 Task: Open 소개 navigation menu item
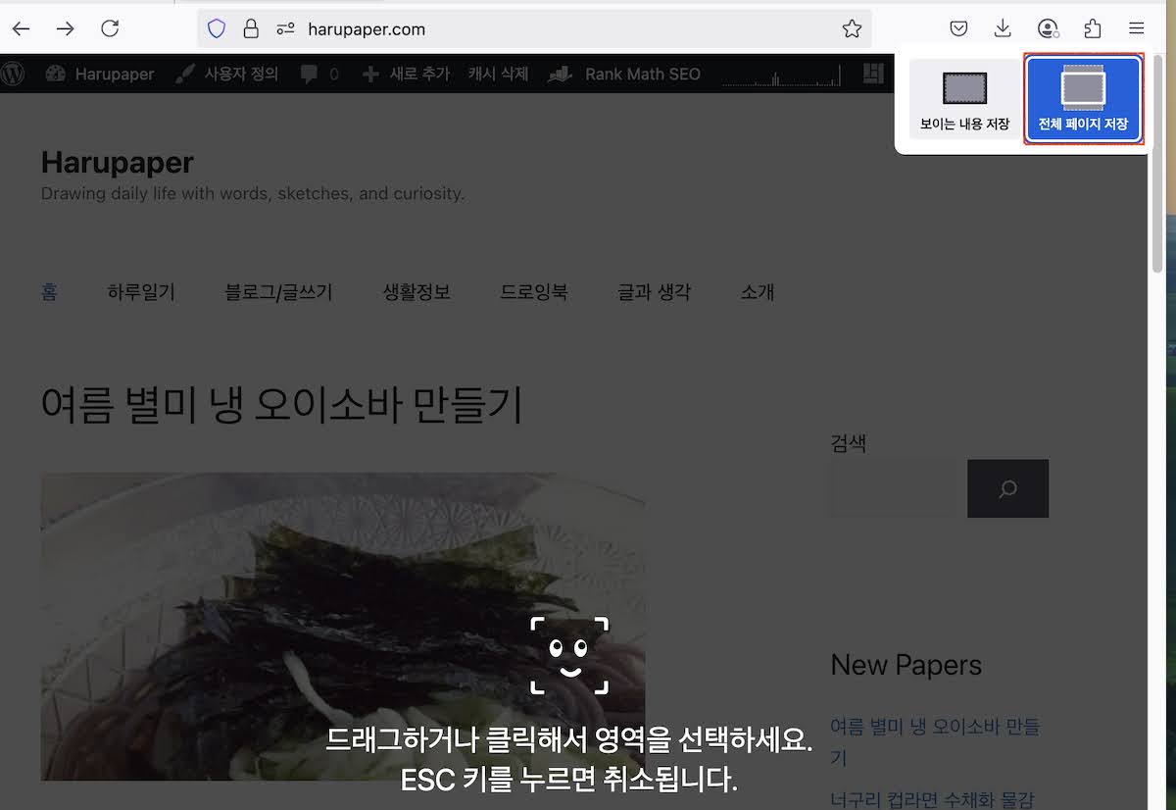coord(758,292)
